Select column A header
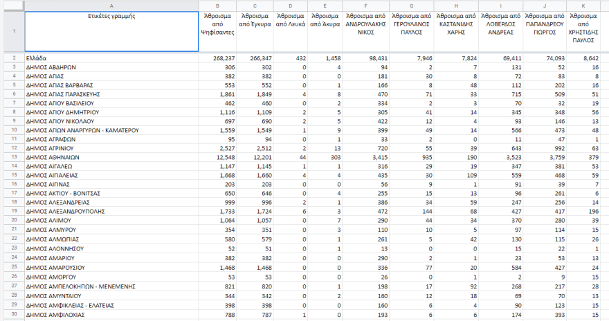The height and width of the screenshot is (321, 609). [111, 6]
